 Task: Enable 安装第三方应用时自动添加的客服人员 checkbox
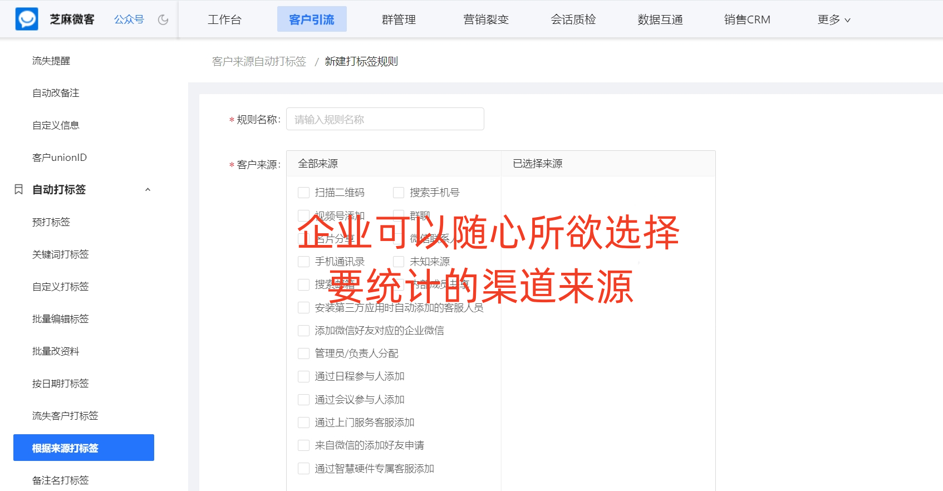(303, 308)
